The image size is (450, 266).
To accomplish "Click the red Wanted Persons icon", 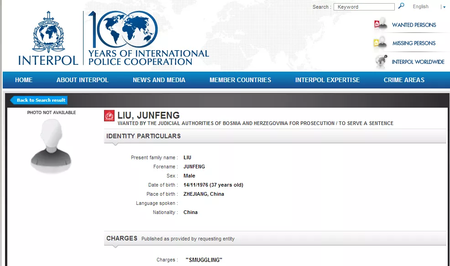I will [380, 25].
